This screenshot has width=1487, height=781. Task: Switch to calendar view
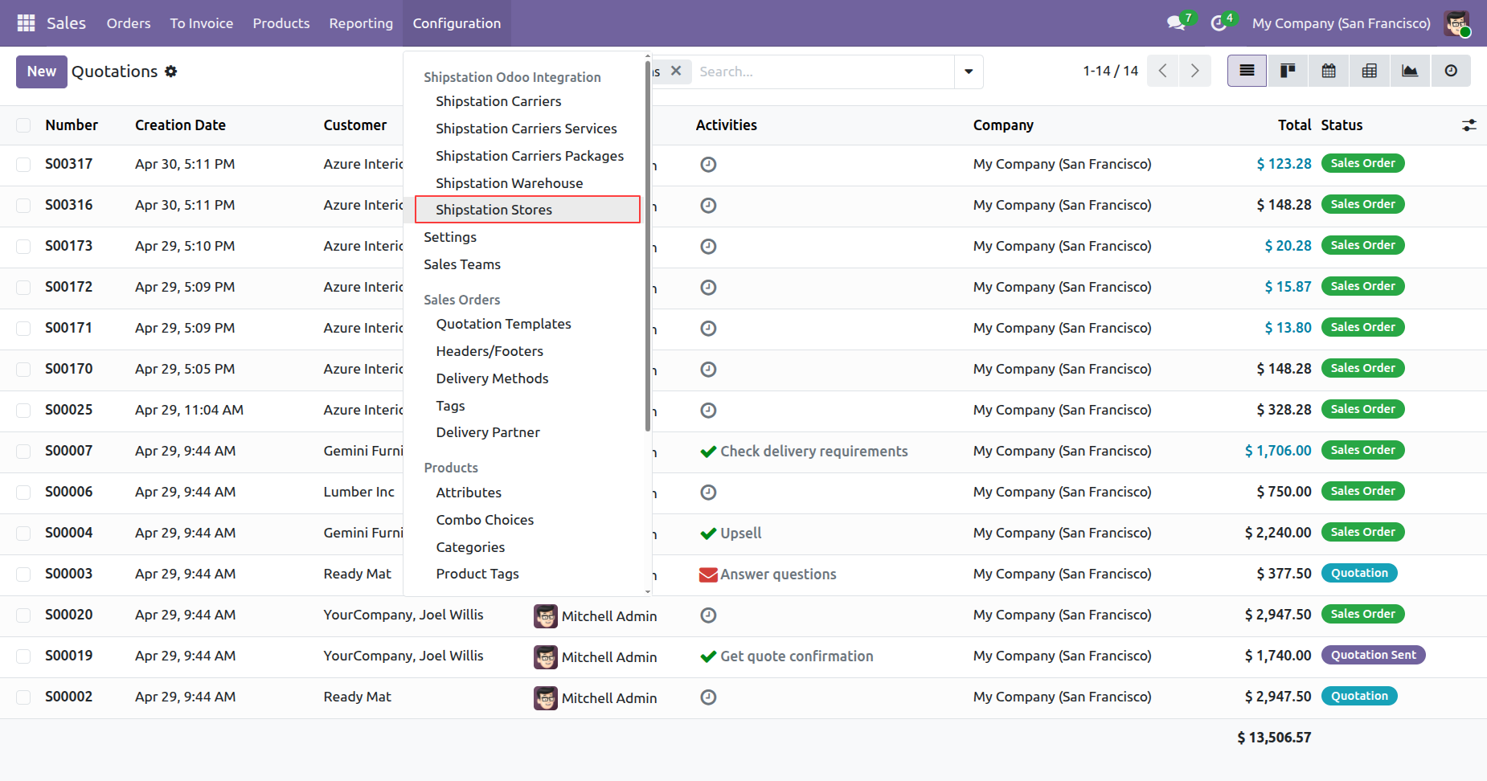(1329, 71)
